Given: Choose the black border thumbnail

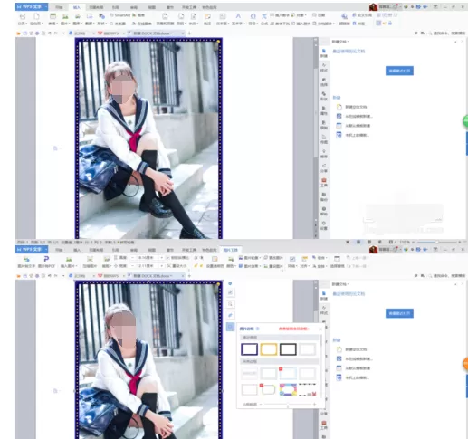Looking at the screenshot, I should tap(288, 349).
